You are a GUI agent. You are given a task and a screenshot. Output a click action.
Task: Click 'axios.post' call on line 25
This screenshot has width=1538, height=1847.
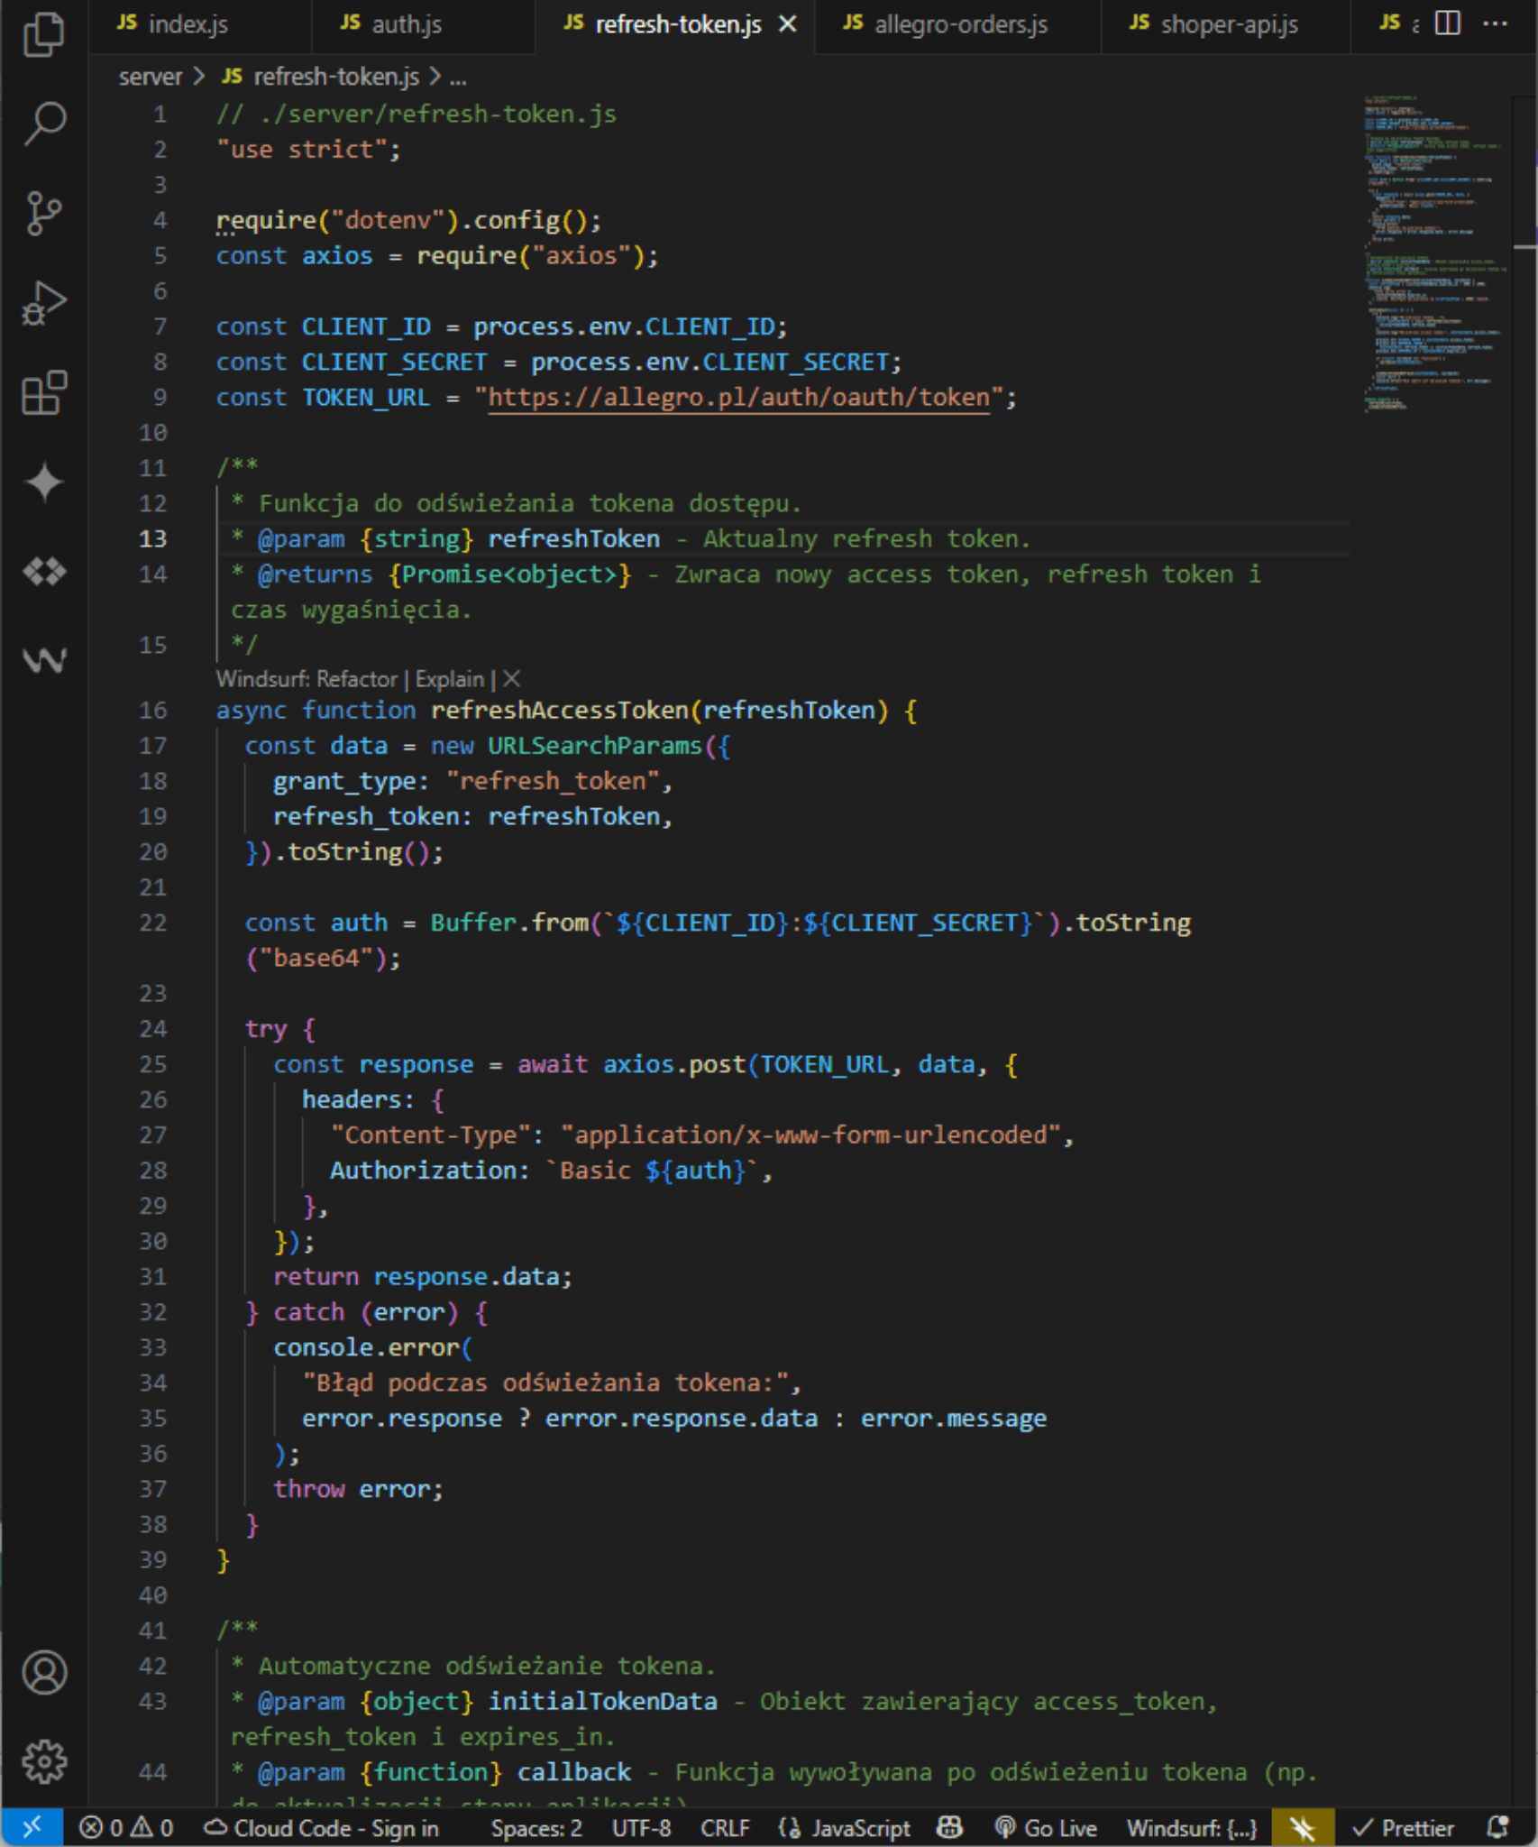click(x=674, y=1065)
